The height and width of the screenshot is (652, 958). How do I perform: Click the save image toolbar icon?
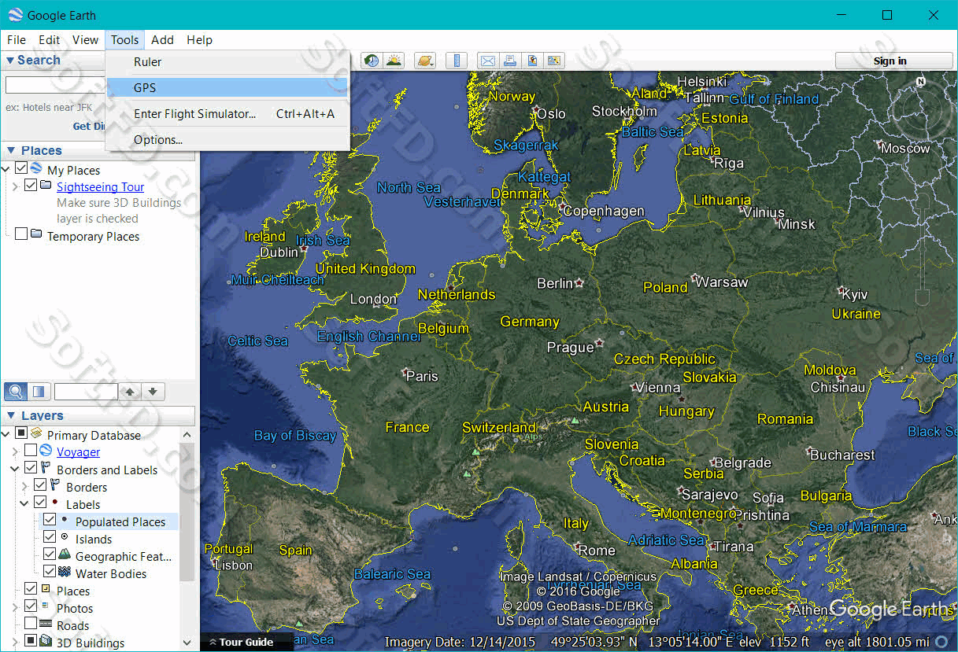click(x=533, y=61)
